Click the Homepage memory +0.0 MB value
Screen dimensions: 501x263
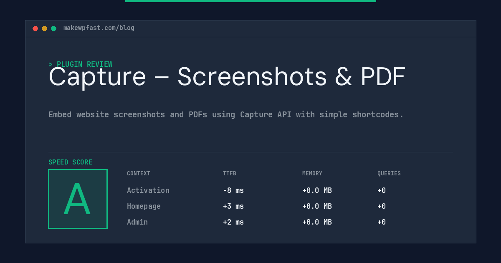coord(317,206)
